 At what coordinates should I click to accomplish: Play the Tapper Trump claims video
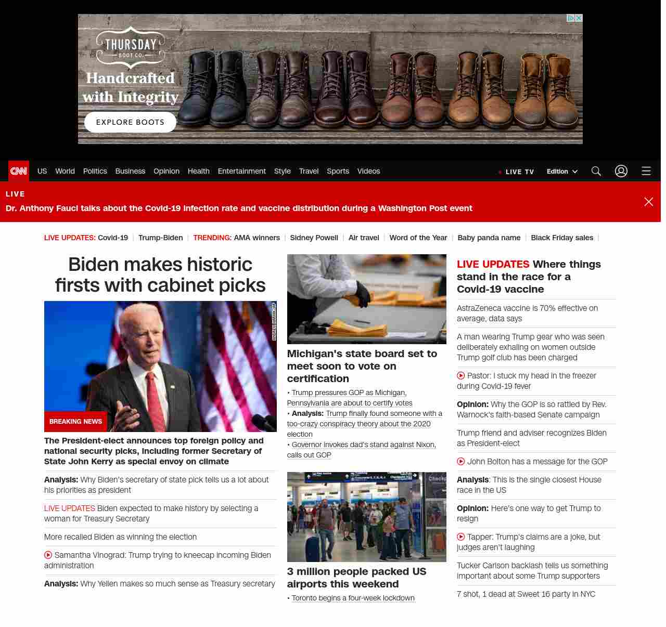click(x=461, y=537)
